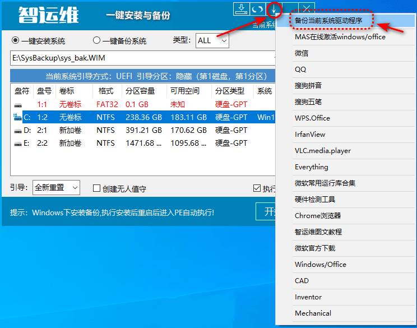417x328 pixels.
Task: Click the download-to-disk icon in title bar
Action: pyautogui.click(x=241, y=10)
